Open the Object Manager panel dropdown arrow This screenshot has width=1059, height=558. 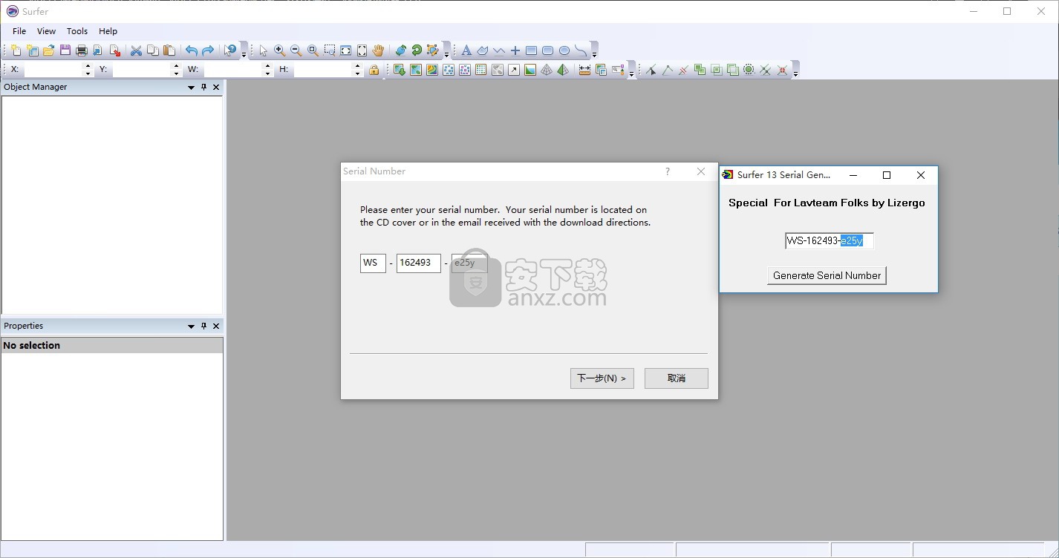[x=191, y=88]
